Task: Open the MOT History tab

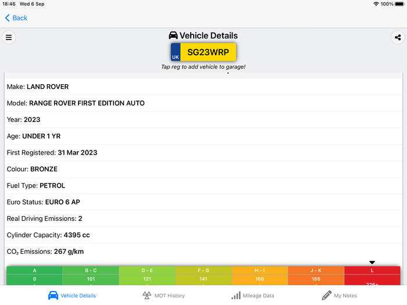Action: point(163,295)
